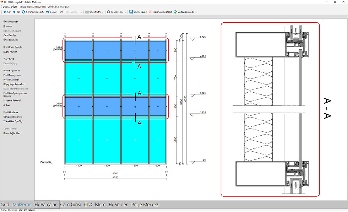Open the DÜZELT menu

click(15, 7)
